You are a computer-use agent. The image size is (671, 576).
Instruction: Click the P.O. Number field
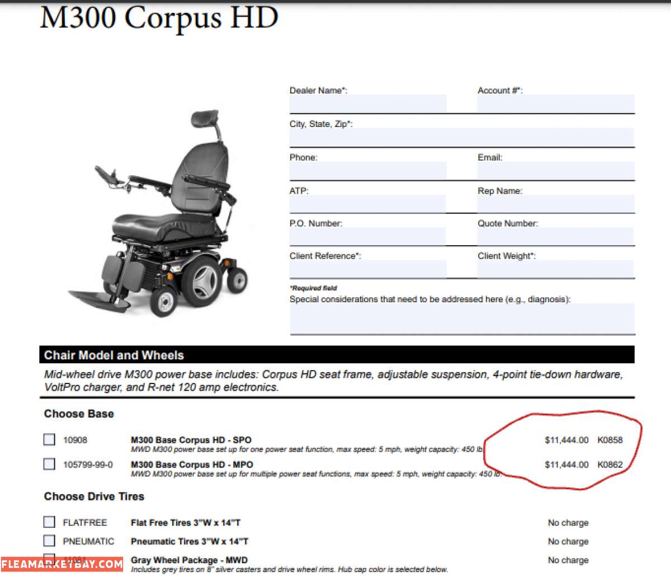click(x=366, y=235)
